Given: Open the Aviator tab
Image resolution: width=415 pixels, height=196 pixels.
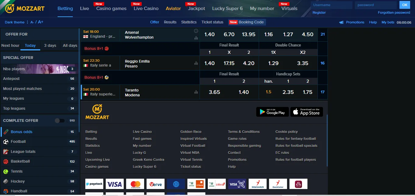Looking at the screenshot, I should [173, 9].
